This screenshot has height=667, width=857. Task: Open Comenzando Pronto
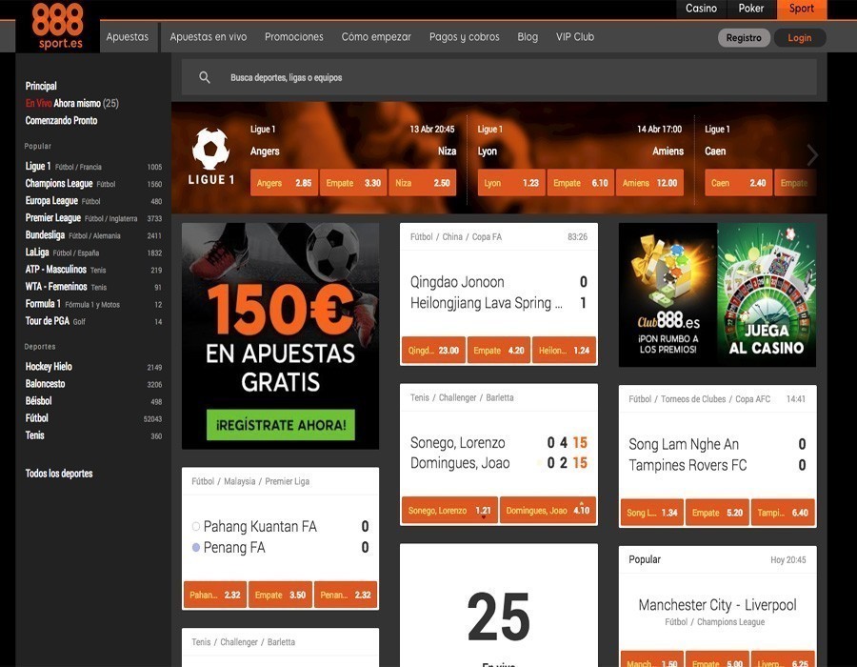[x=61, y=120]
